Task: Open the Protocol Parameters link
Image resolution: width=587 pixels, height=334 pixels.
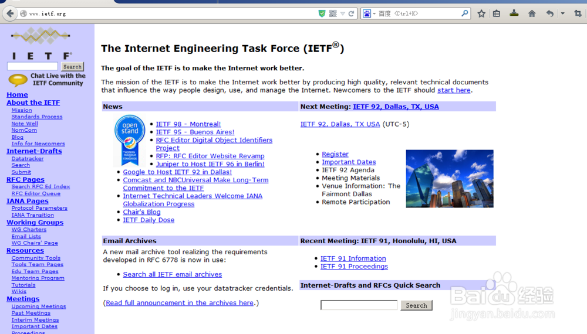Action: click(39, 208)
